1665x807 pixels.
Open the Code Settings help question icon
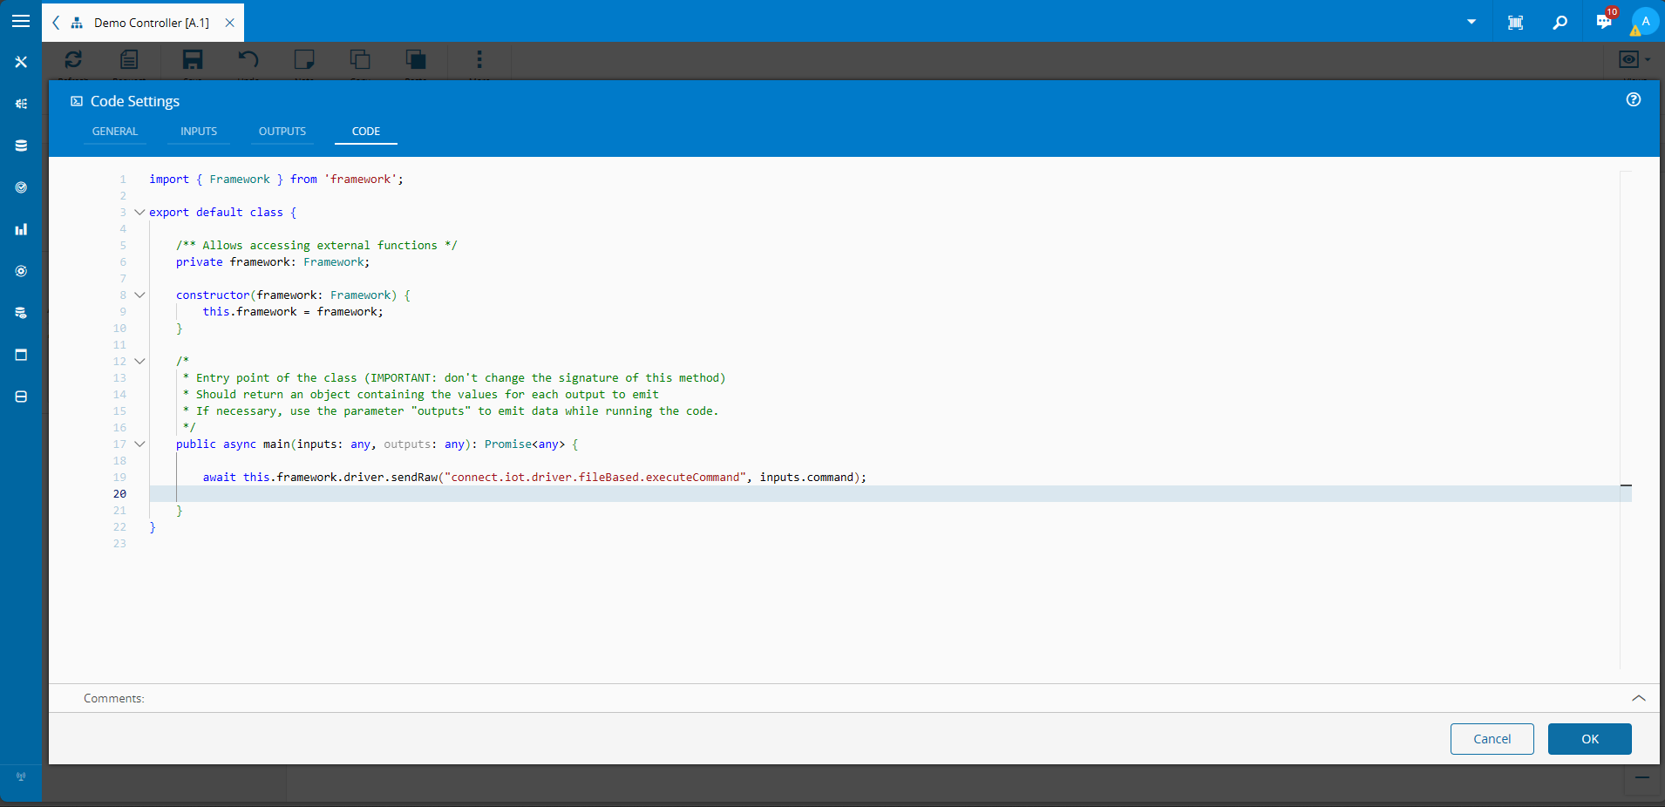(1634, 100)
